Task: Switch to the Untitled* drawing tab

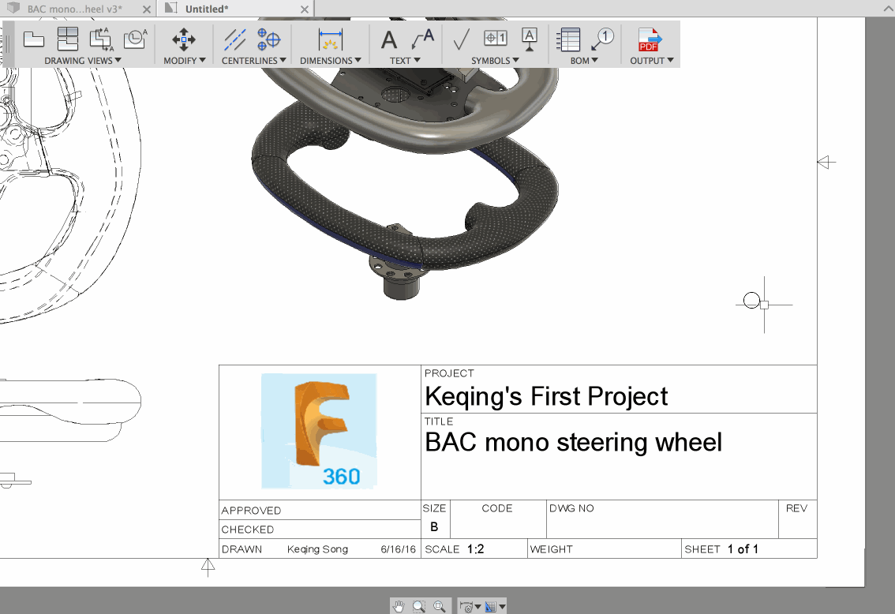Action: [x=206, y=9]
